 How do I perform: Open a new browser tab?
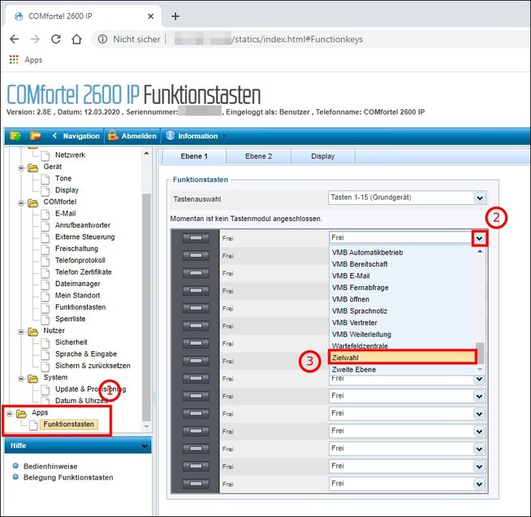(175, 16)
